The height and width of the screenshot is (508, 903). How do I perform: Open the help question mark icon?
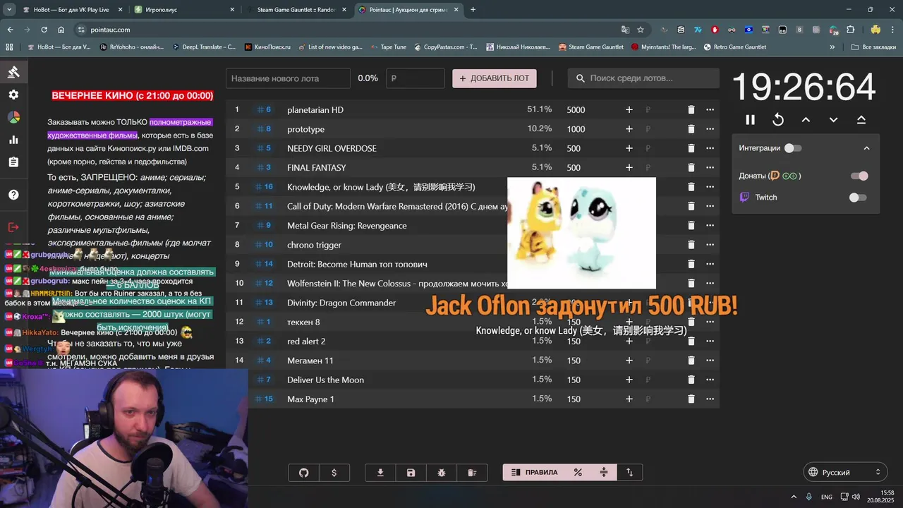[13, 195]
